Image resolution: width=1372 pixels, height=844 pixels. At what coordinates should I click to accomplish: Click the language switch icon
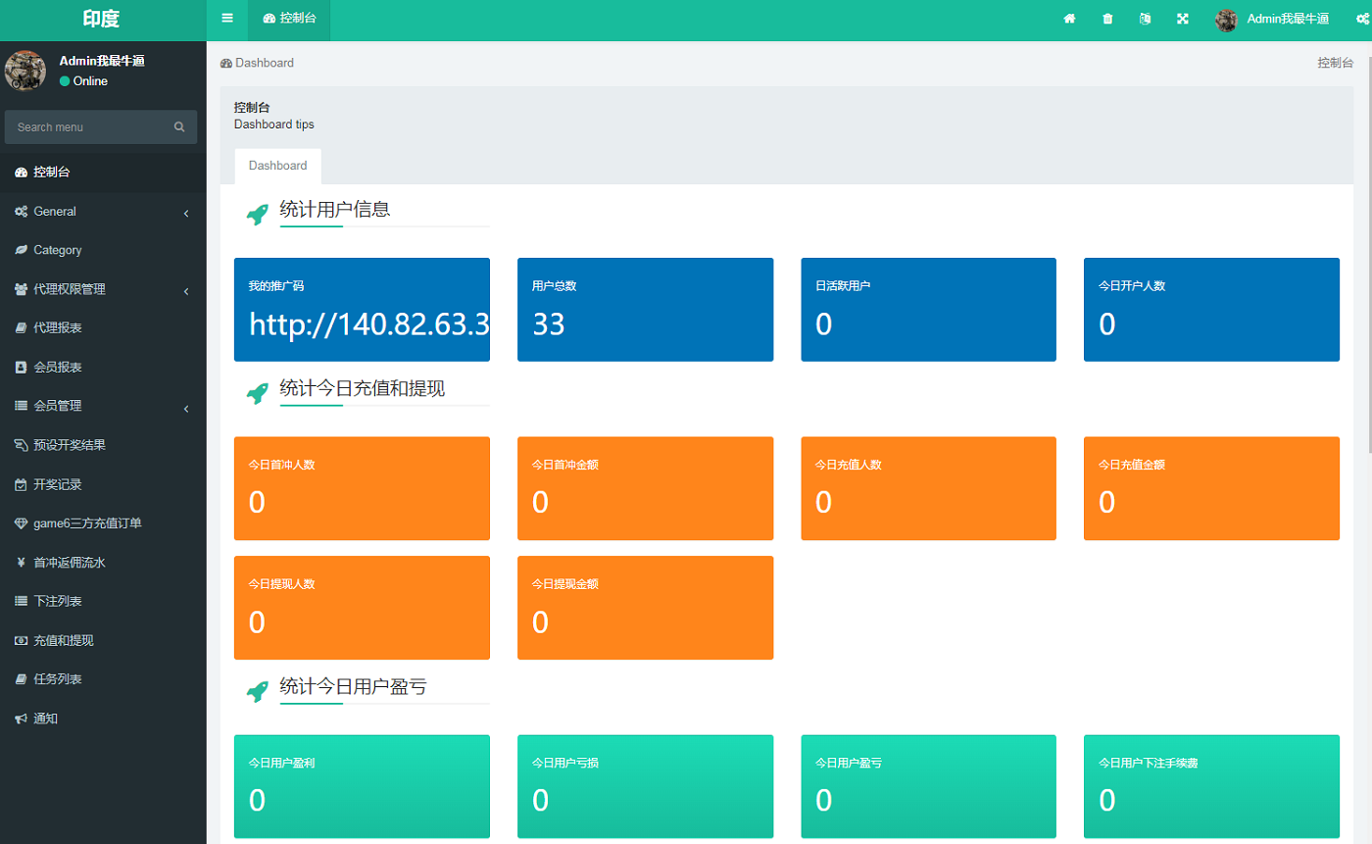pos(1145,20)
